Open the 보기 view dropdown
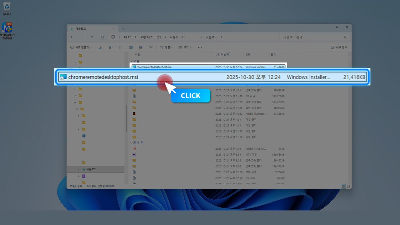400x225 pixels. pyautogui.click(x=185, y=47)
